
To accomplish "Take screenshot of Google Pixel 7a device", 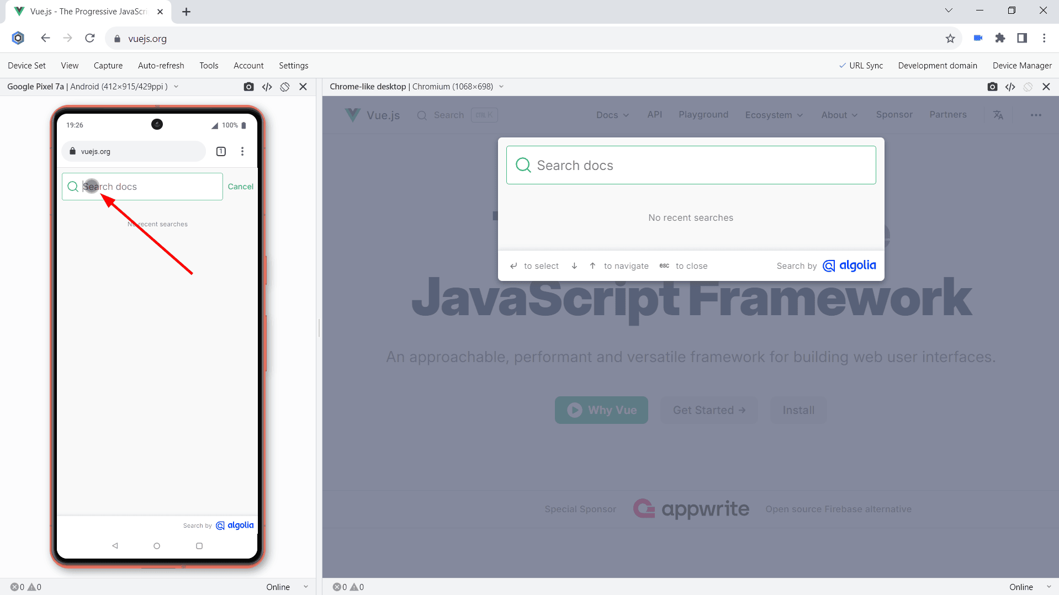I will point(248,87).
